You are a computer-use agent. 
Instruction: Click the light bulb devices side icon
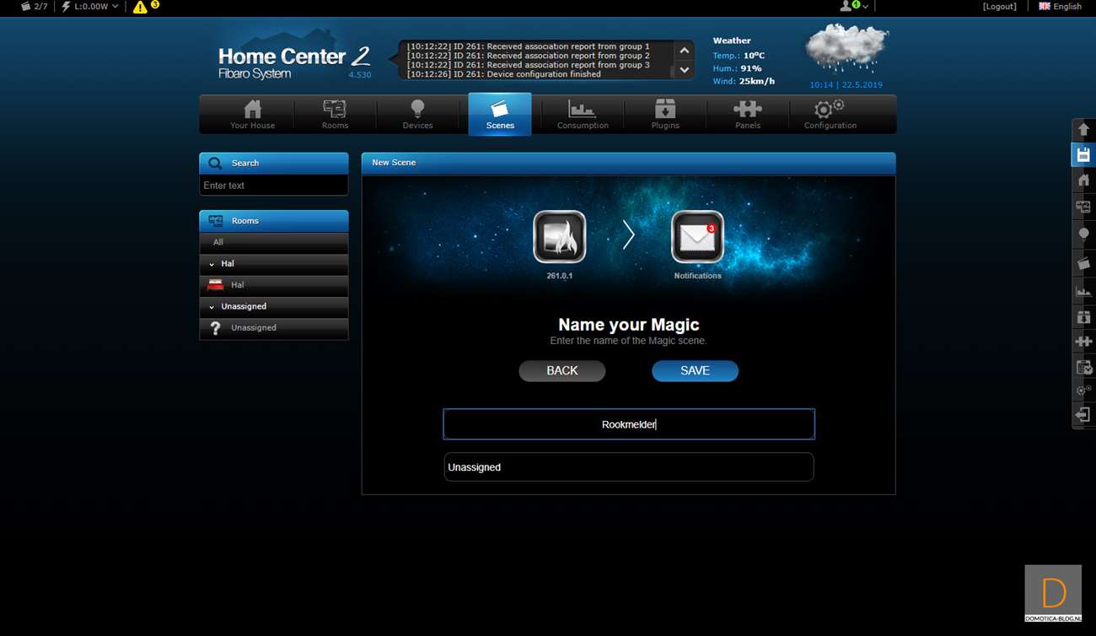click(x=1084, y=234)
